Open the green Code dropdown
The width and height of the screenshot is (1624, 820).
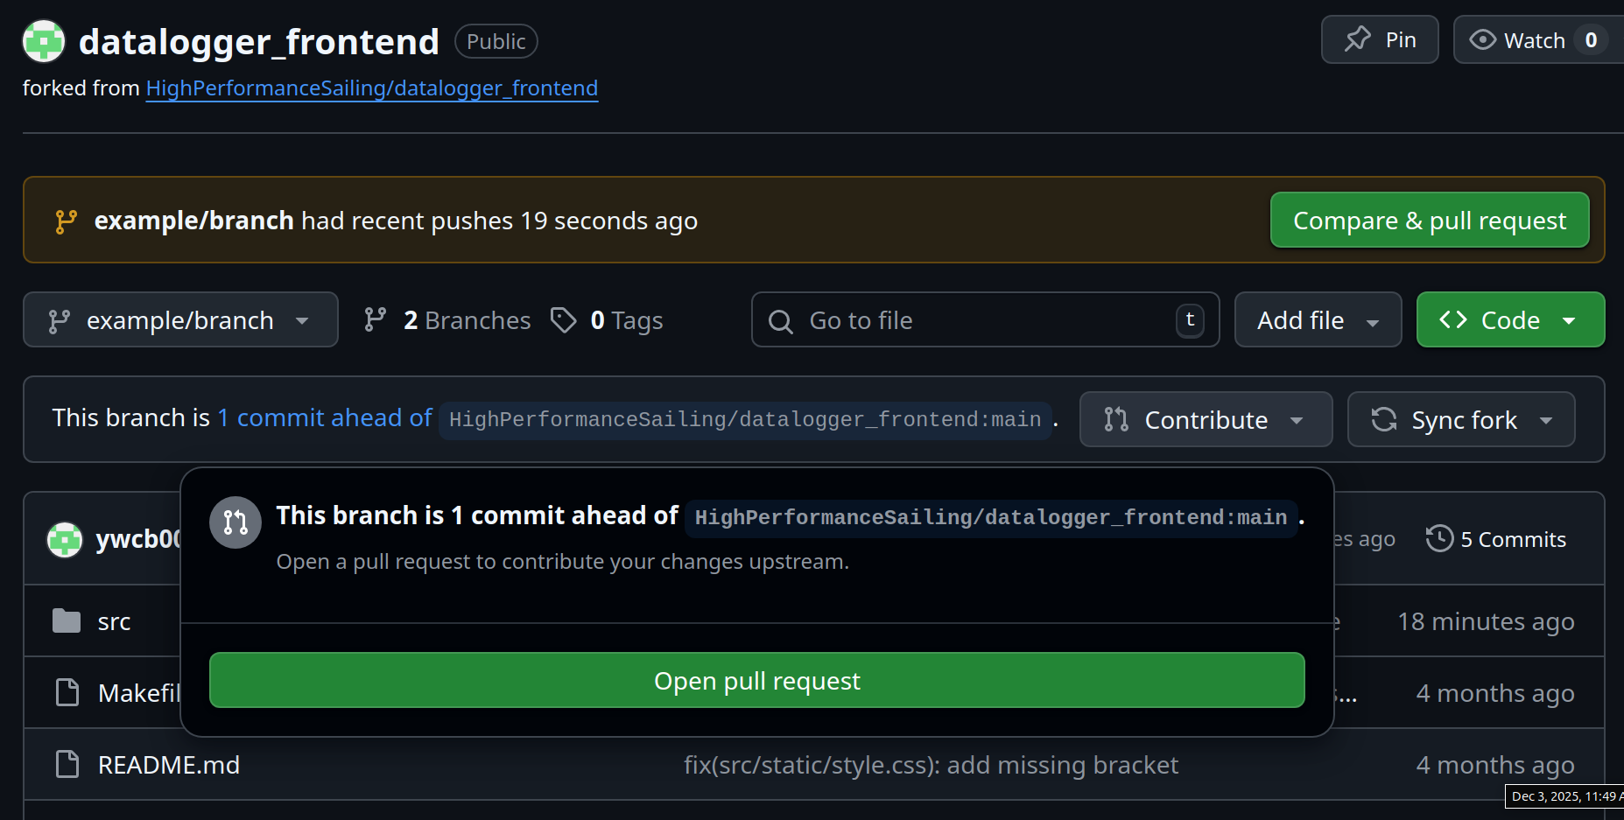tap(1510, 320)
